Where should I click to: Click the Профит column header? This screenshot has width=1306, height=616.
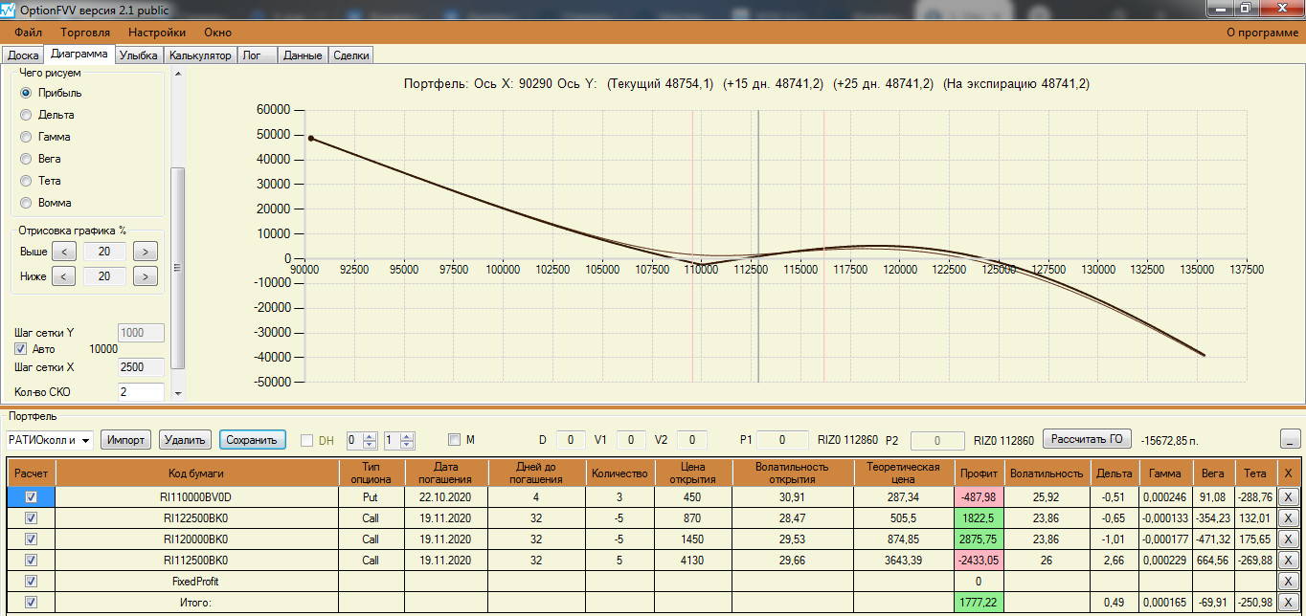click(978, 473)
